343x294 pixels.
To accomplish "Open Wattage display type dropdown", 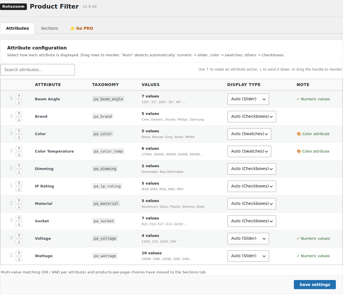I will 248,256.
